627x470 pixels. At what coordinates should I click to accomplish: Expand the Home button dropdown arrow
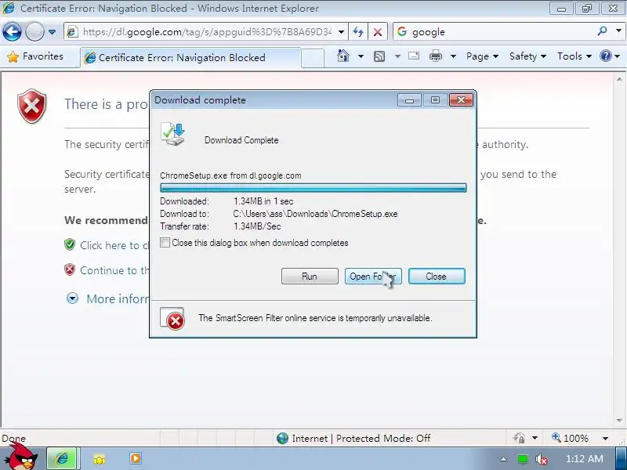point(361,56)
